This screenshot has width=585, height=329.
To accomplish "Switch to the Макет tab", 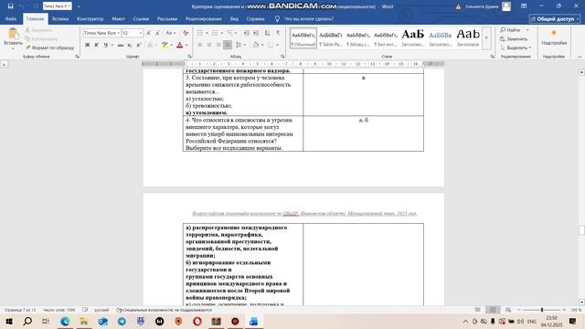I will [118, 18].
